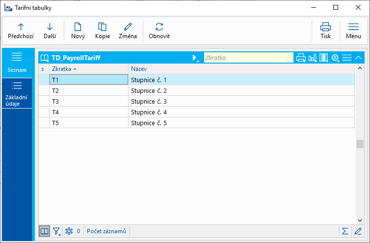Print using the Tisk toolbar button
Viewport: 370px width, 243px height.
pyautogui.click(x=325, y=31)
